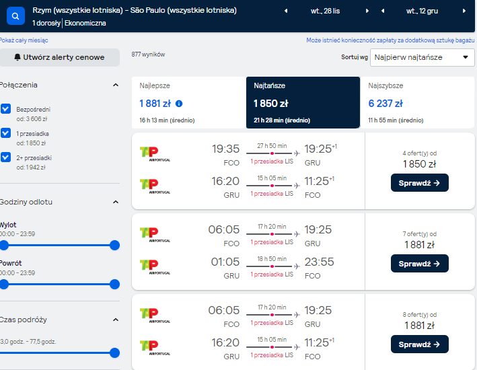Image resolution: width=477 pixels, height=370 pixels.
Task: Go to previous departure date arrow
Action: coord(286,11)
